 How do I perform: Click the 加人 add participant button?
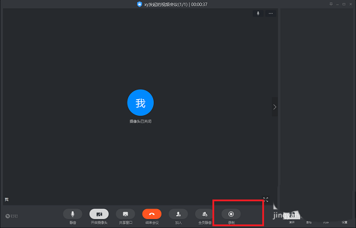178,214
